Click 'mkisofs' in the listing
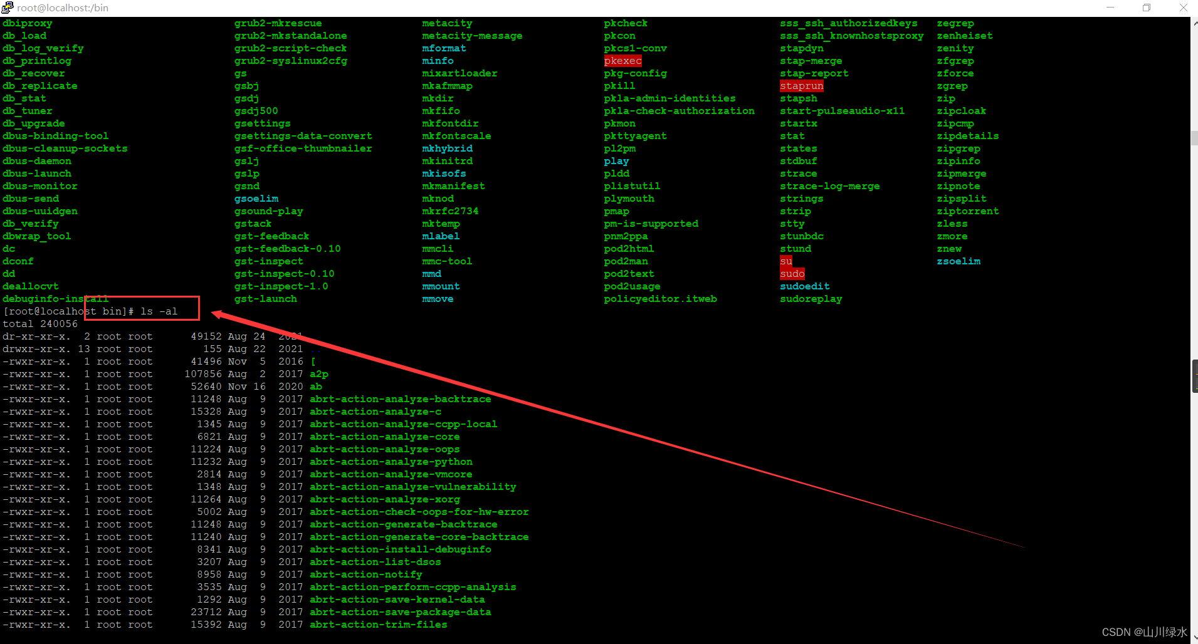The width and height of the screenshot is (1198, 644). [x=444, y=174]
